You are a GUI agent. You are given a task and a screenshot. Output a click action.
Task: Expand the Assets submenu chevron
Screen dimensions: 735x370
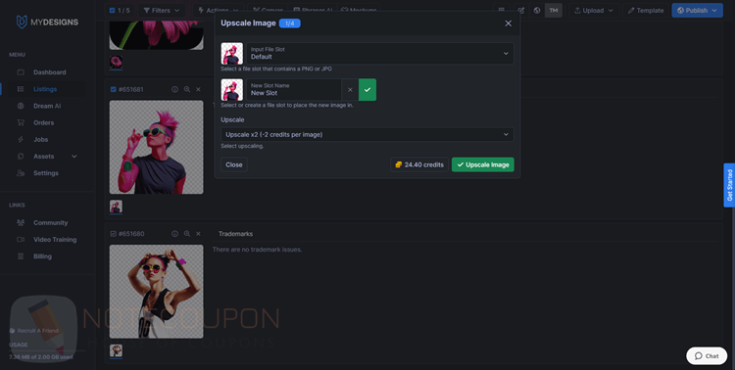tap(74, 157)
